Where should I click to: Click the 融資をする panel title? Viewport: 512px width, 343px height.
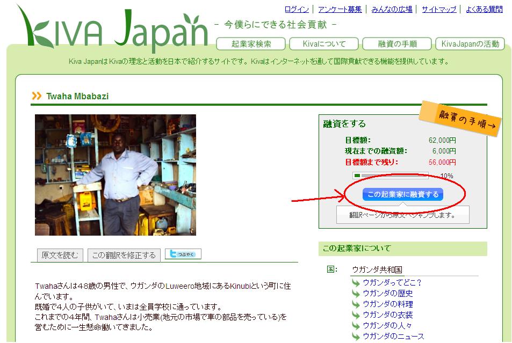click(344, 123)
